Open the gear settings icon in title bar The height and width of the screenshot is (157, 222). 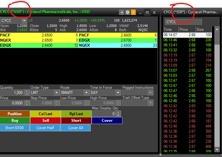(127, 12)
